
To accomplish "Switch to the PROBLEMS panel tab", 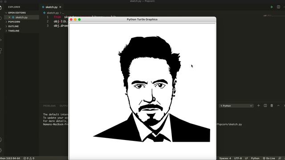I will click(49, 106).
